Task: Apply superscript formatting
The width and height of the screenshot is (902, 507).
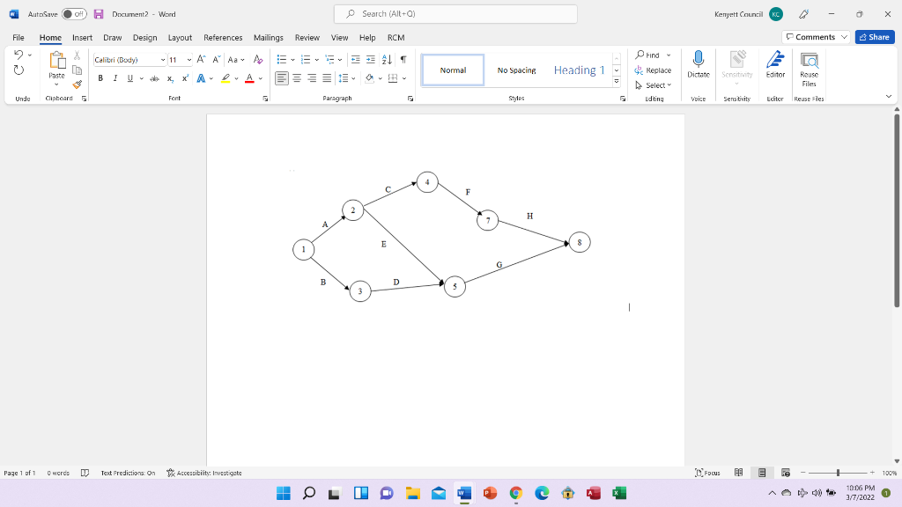Action: [185, 78]
